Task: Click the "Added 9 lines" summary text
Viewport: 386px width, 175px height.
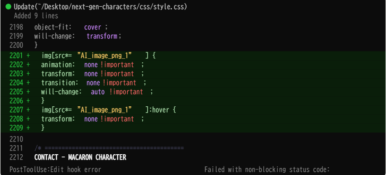Action: pos(36,16)
